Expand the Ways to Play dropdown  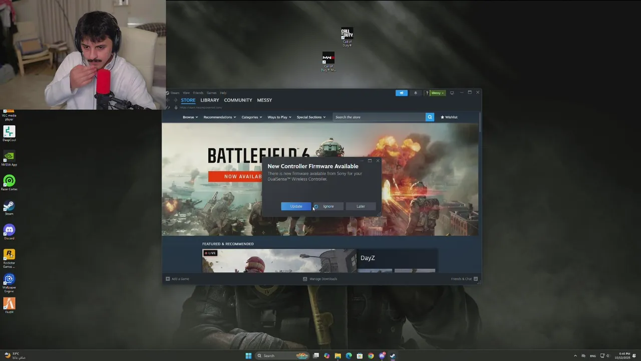279,117
